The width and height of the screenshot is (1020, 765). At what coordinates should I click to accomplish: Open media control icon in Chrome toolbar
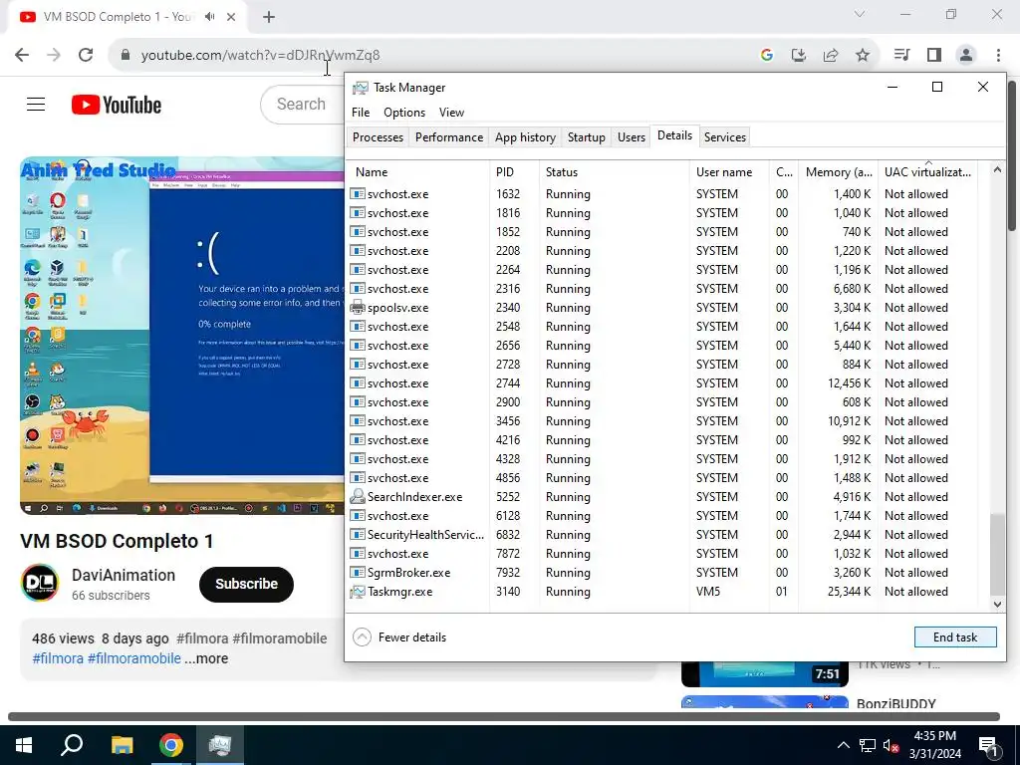(x=901, y=56)
